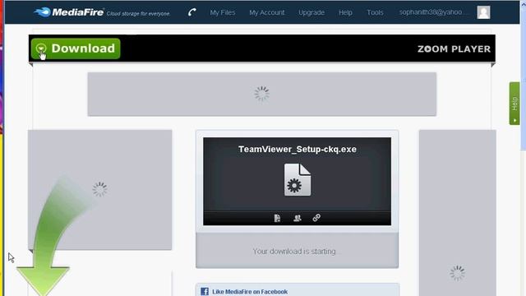Screen dimensions: 526x296
Task: Open My Files menu
Action: 223,12
